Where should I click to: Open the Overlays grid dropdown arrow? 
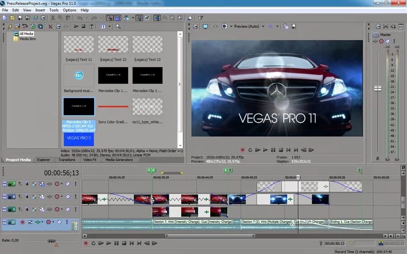[x=277, y=27]
